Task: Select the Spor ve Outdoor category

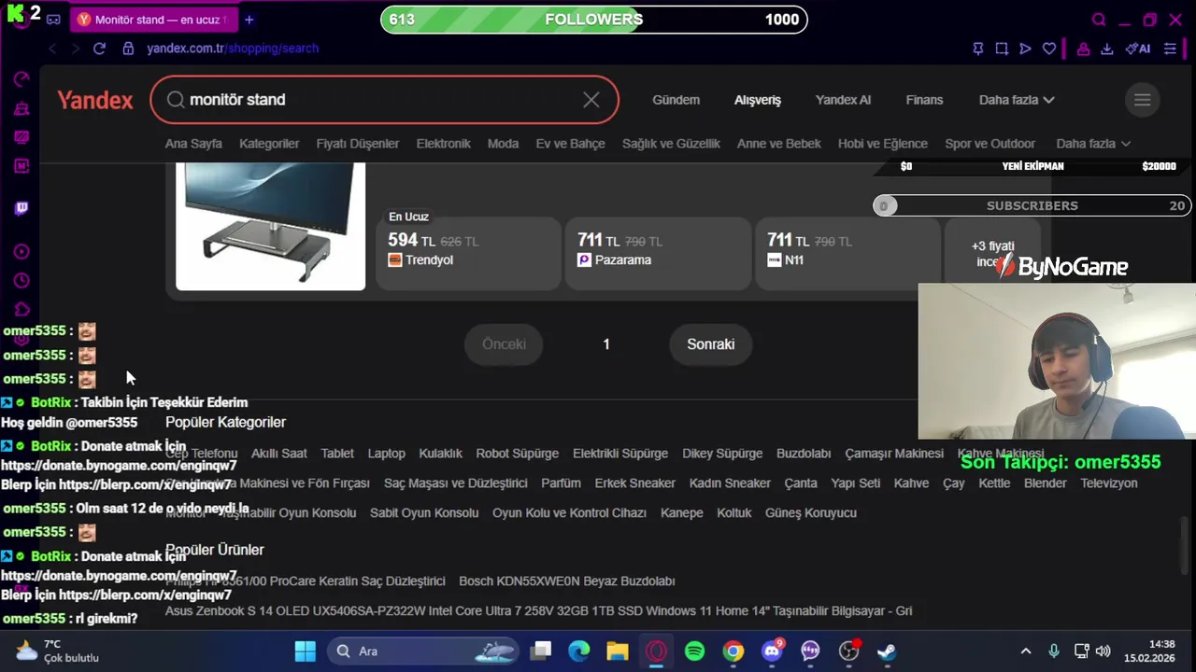Action: tap(990, 144)
